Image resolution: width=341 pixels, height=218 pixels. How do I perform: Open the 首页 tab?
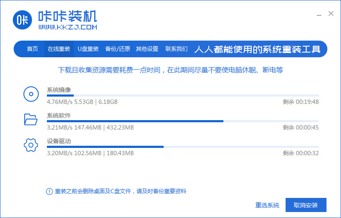pyautogui.click(x=32, y=49)
